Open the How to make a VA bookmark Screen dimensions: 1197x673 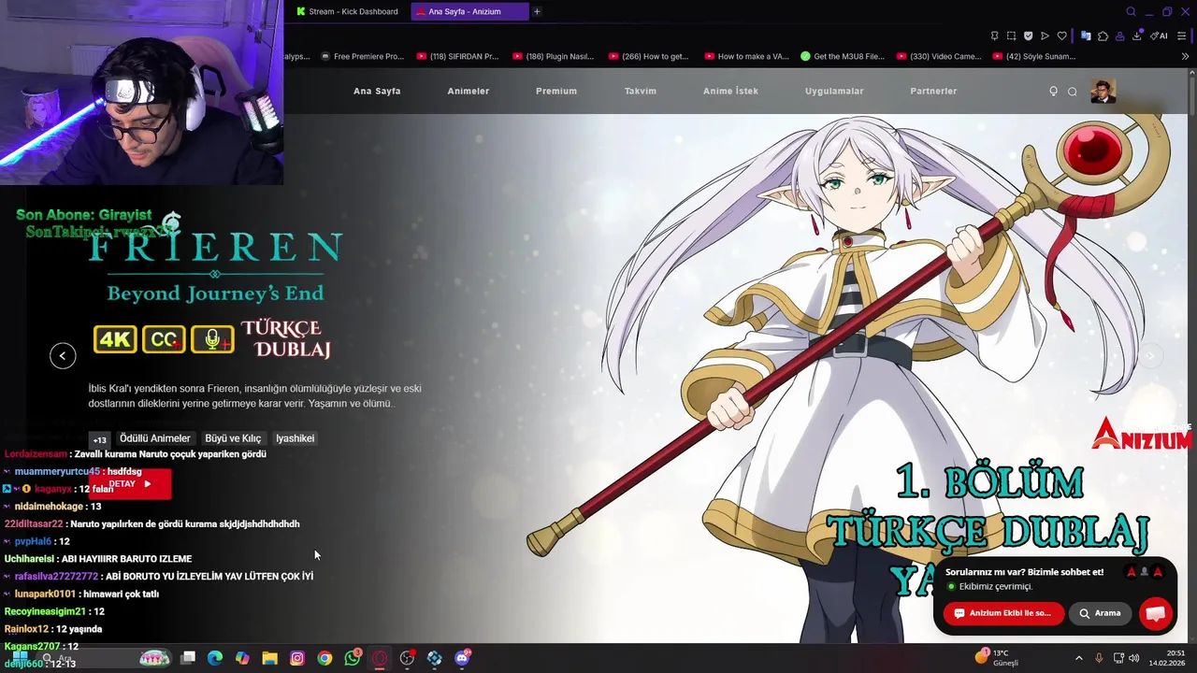pyautogui.click(x=745, y=56)
